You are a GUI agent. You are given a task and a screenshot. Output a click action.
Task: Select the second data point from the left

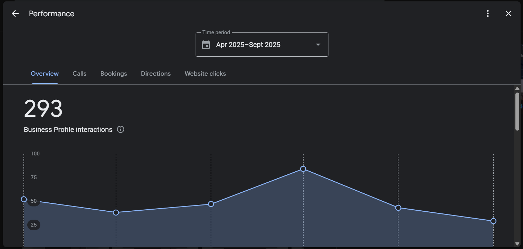click(x=116, y=212)
